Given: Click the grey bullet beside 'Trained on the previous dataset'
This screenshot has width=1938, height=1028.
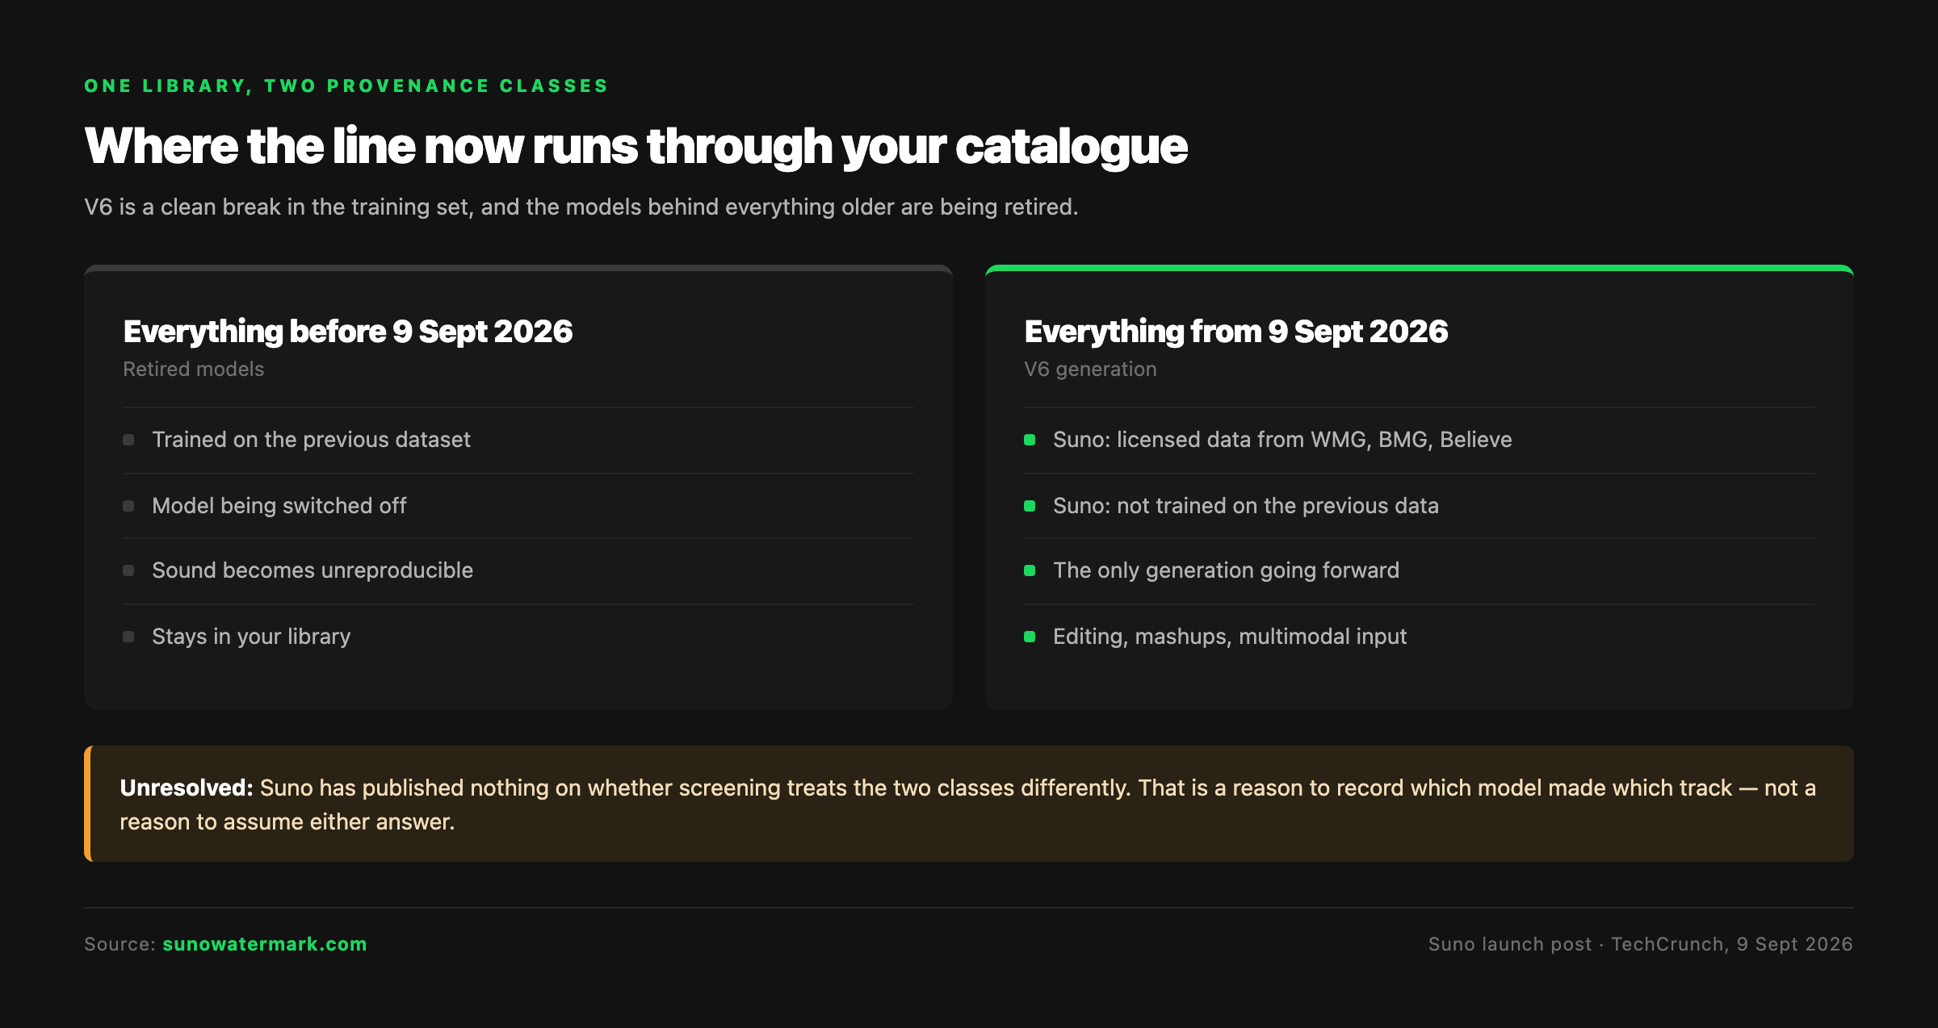Looking at the screenshot, I should tap(128, 440).
